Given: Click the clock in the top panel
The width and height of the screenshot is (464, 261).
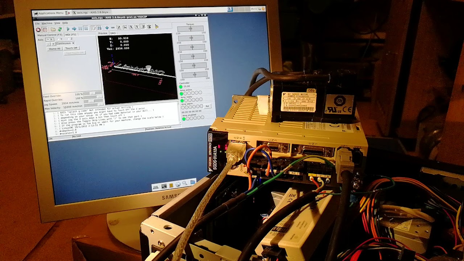Looking at the screenshot, I should coord(253,9).
